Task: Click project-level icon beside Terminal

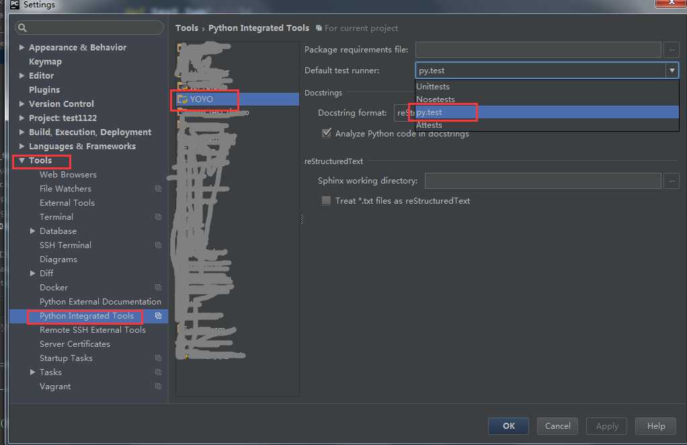Action: (x=158, y=217)
